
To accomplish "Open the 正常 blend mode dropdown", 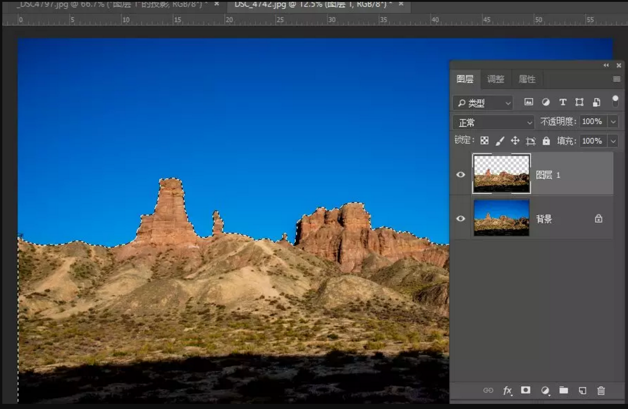I will (x=493, y=122).
